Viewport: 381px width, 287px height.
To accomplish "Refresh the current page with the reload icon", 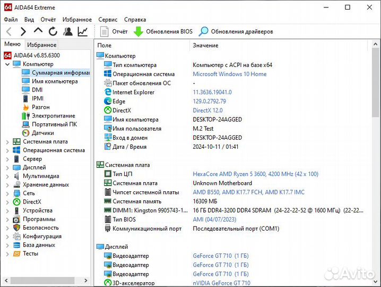I will coord(53,32).
